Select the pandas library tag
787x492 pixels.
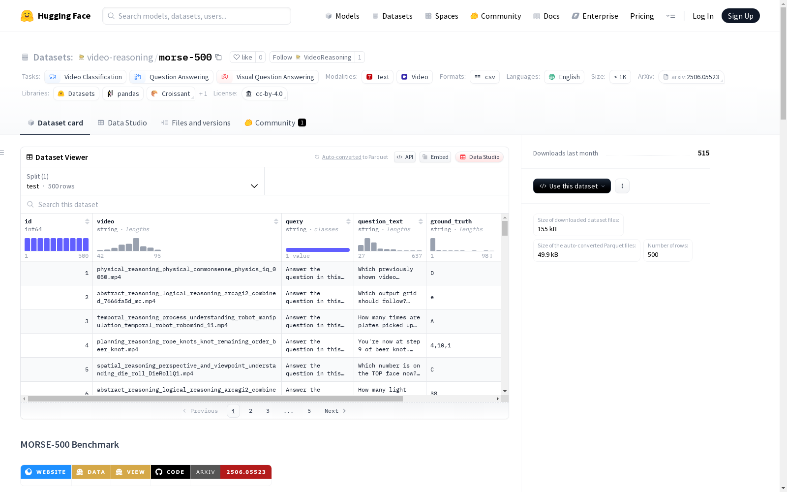(123, 93)
